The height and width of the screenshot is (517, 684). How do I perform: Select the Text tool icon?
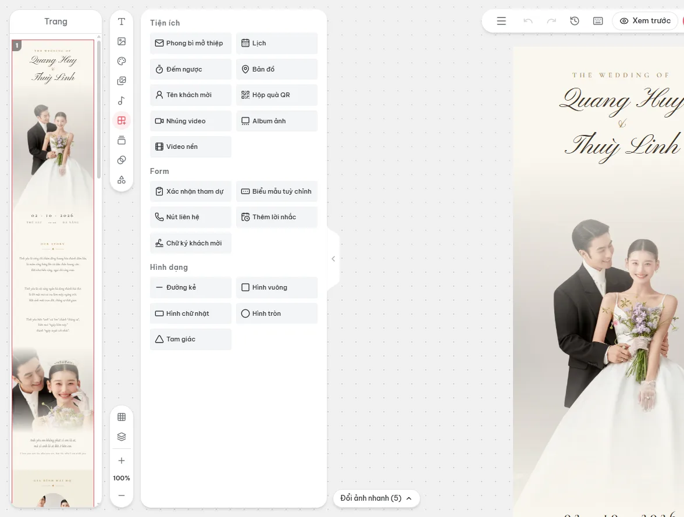pos(122,22)
